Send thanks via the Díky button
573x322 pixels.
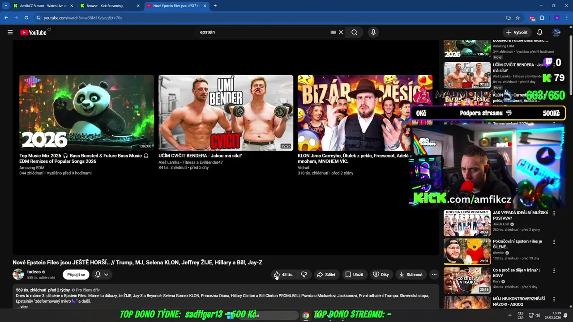[381, 275]
